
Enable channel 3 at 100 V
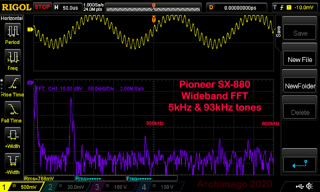pyautogui.click(x=113, y=187)
